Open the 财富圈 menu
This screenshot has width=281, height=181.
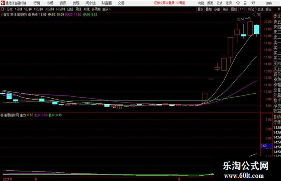click(x=106, y=3)
